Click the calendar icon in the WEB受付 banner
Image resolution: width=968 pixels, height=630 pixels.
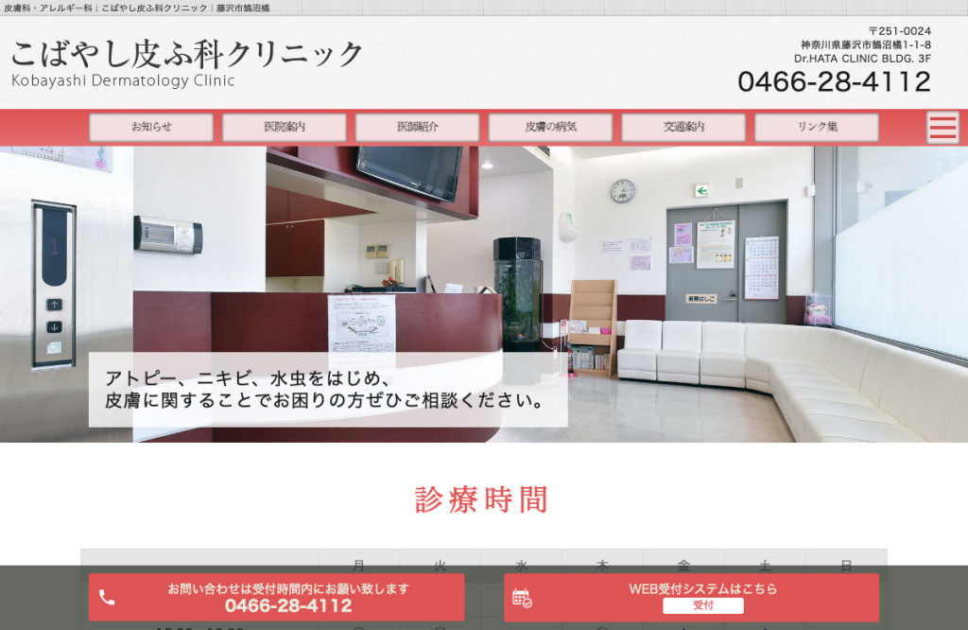click(x=522, y=598)
